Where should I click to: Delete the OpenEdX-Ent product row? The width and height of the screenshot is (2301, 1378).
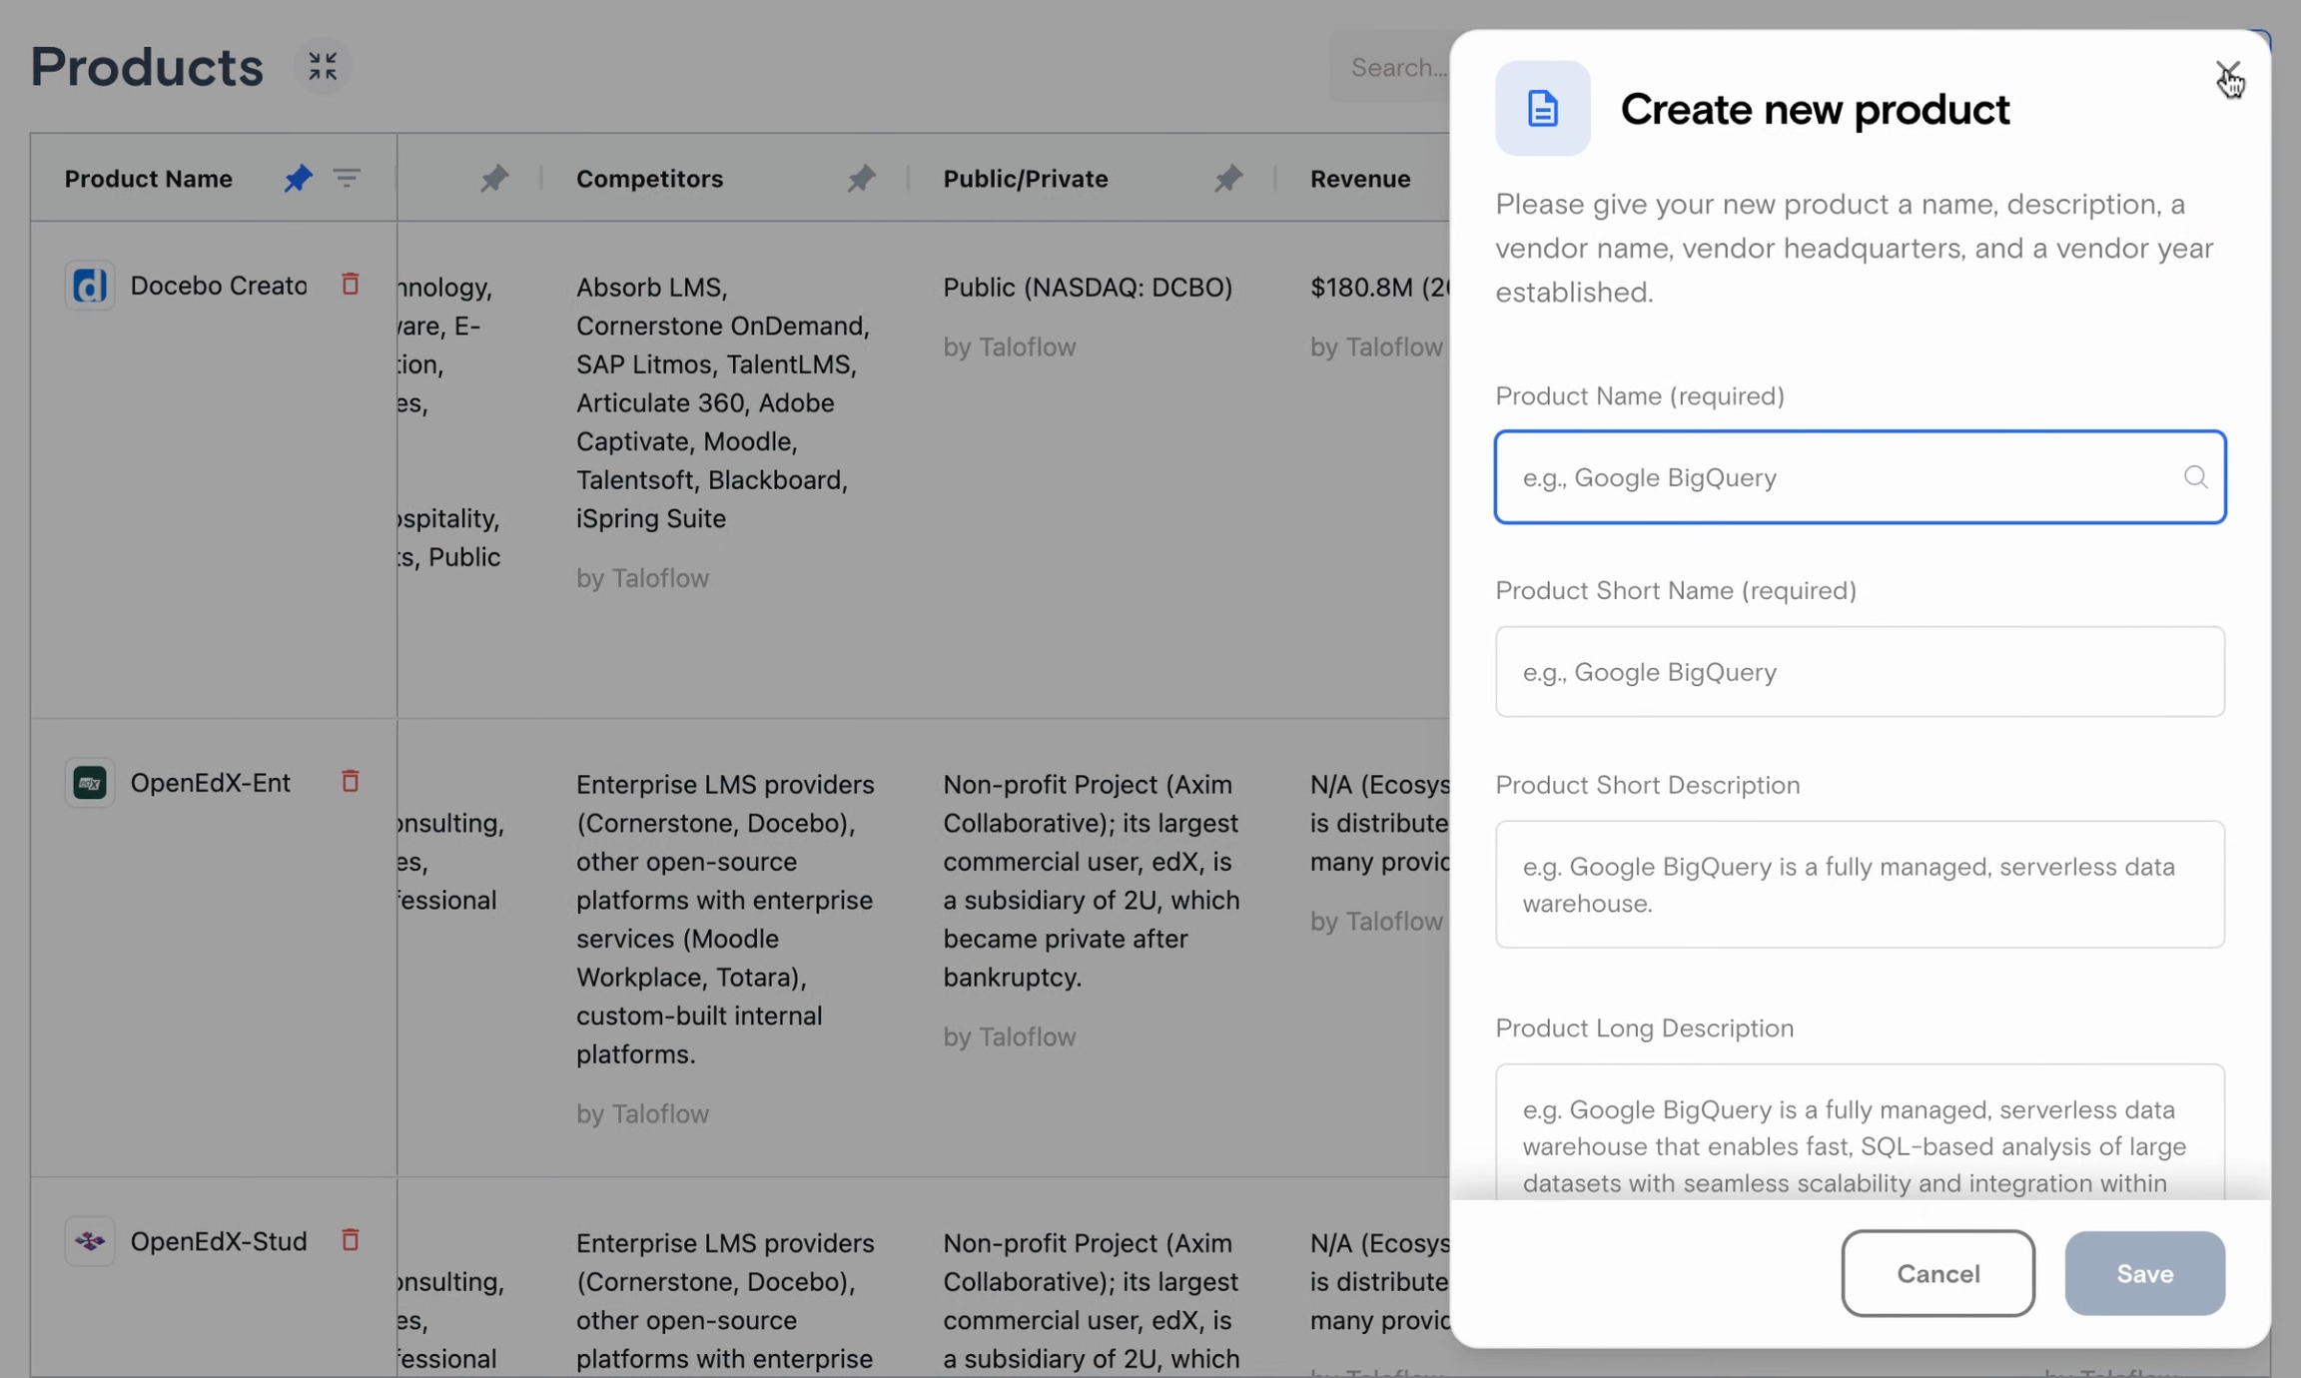[x=350, y=782]
